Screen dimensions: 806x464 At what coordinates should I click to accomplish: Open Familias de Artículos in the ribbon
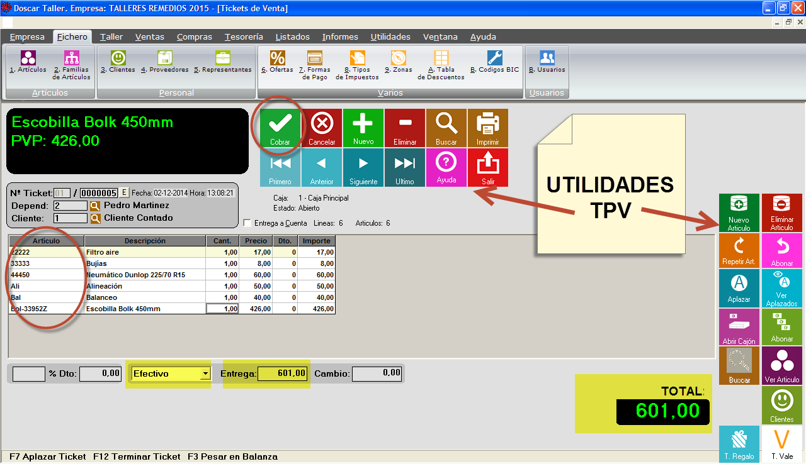click(71, 65)
